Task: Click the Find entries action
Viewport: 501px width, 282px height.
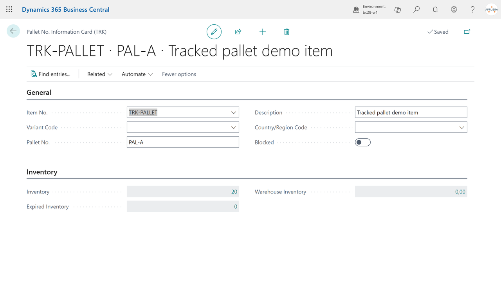Action: pyautogui.click(x=51, y=74)
